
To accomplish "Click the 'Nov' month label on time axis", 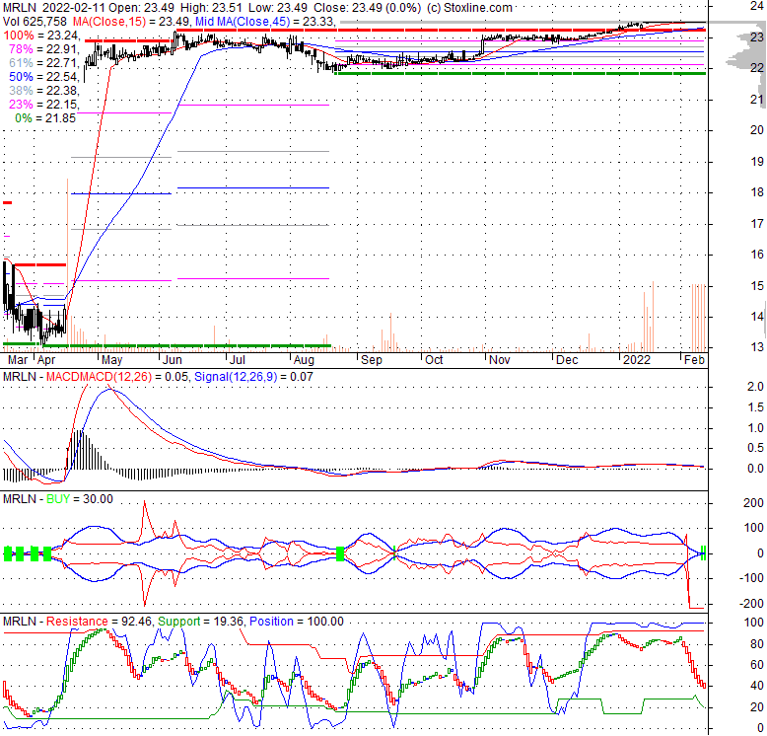I will point(500,360).
